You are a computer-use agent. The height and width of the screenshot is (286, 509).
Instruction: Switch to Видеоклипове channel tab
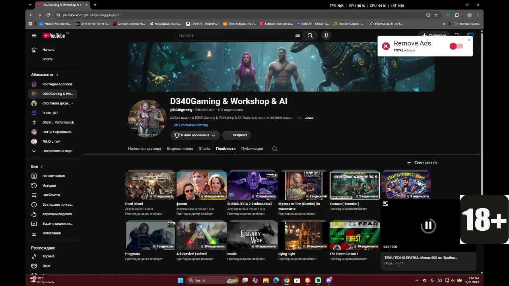[x=180, y=149]
